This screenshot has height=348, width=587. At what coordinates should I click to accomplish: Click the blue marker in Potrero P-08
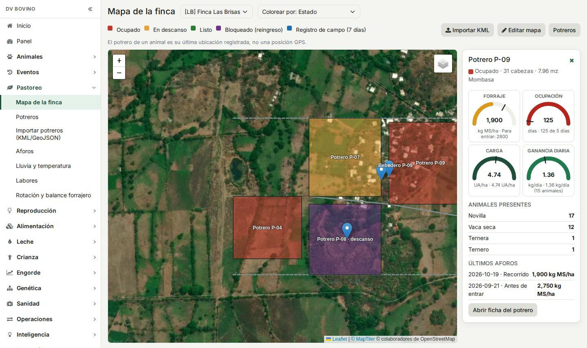(347, 230)
